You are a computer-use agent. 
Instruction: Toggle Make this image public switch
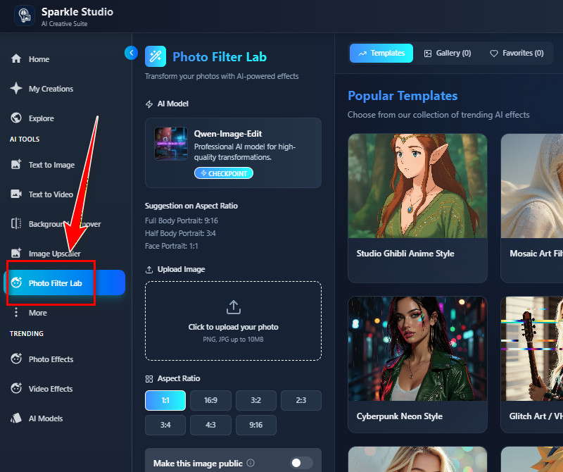coord(301,463)
